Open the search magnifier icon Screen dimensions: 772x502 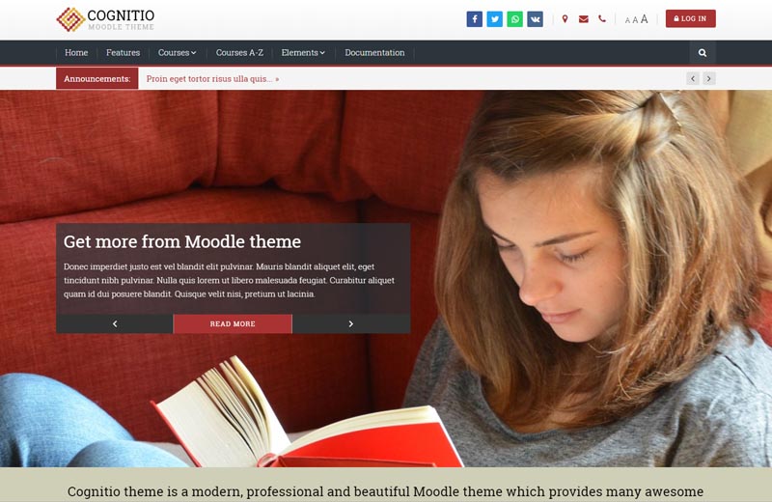coord(703,53)
